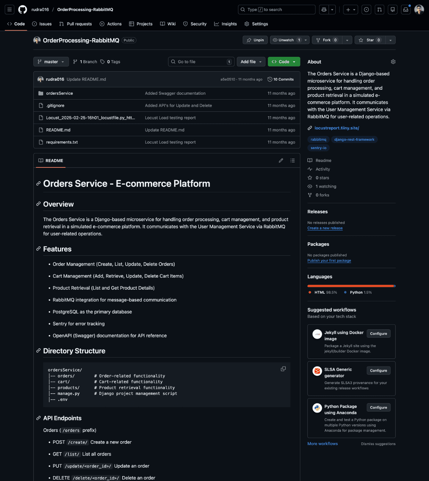The height and width of the screenshot is (481, 429).
Task: Open locustreport.tiiny.site link
Action: pyautogui.click(x=337, y=128)
